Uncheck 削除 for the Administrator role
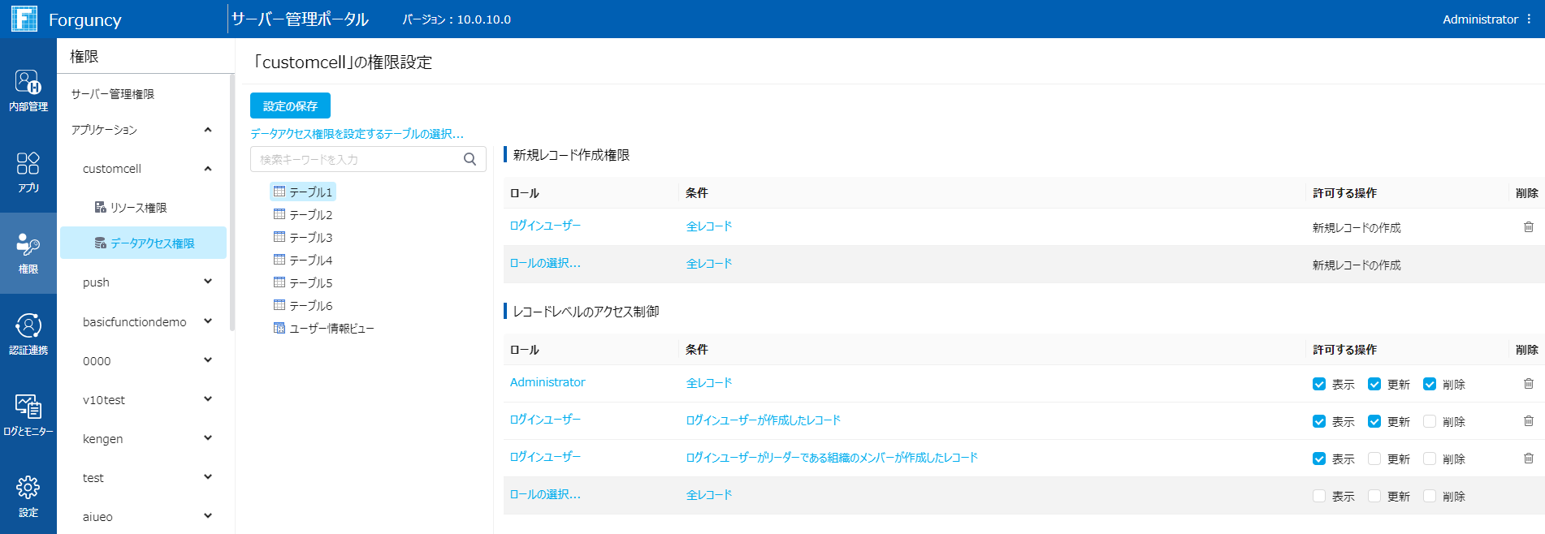This screenshot has width=1545, height=534. click(1430, 384)
